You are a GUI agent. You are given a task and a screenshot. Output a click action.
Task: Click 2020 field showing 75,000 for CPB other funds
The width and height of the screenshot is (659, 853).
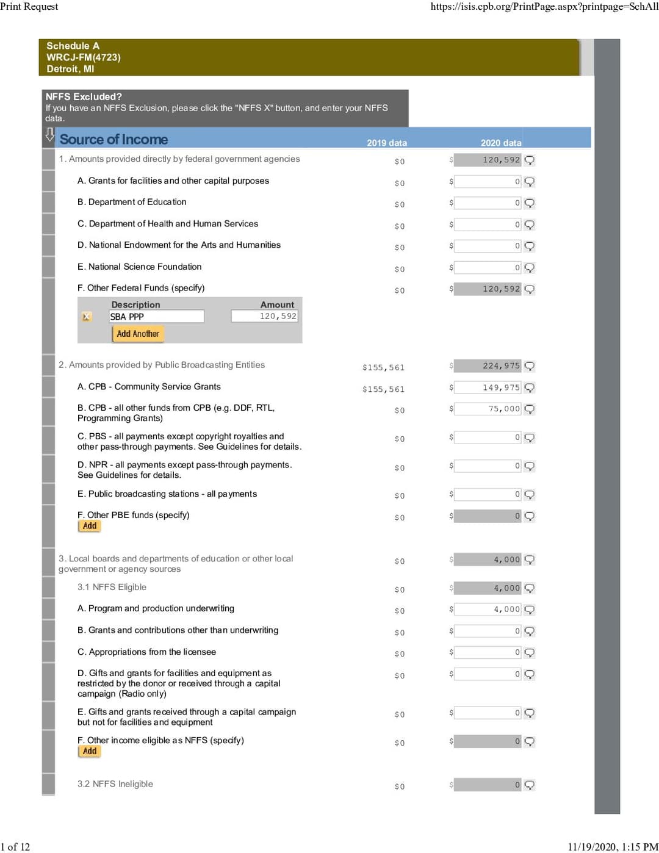pyautogui.click(x=488, y=409)
